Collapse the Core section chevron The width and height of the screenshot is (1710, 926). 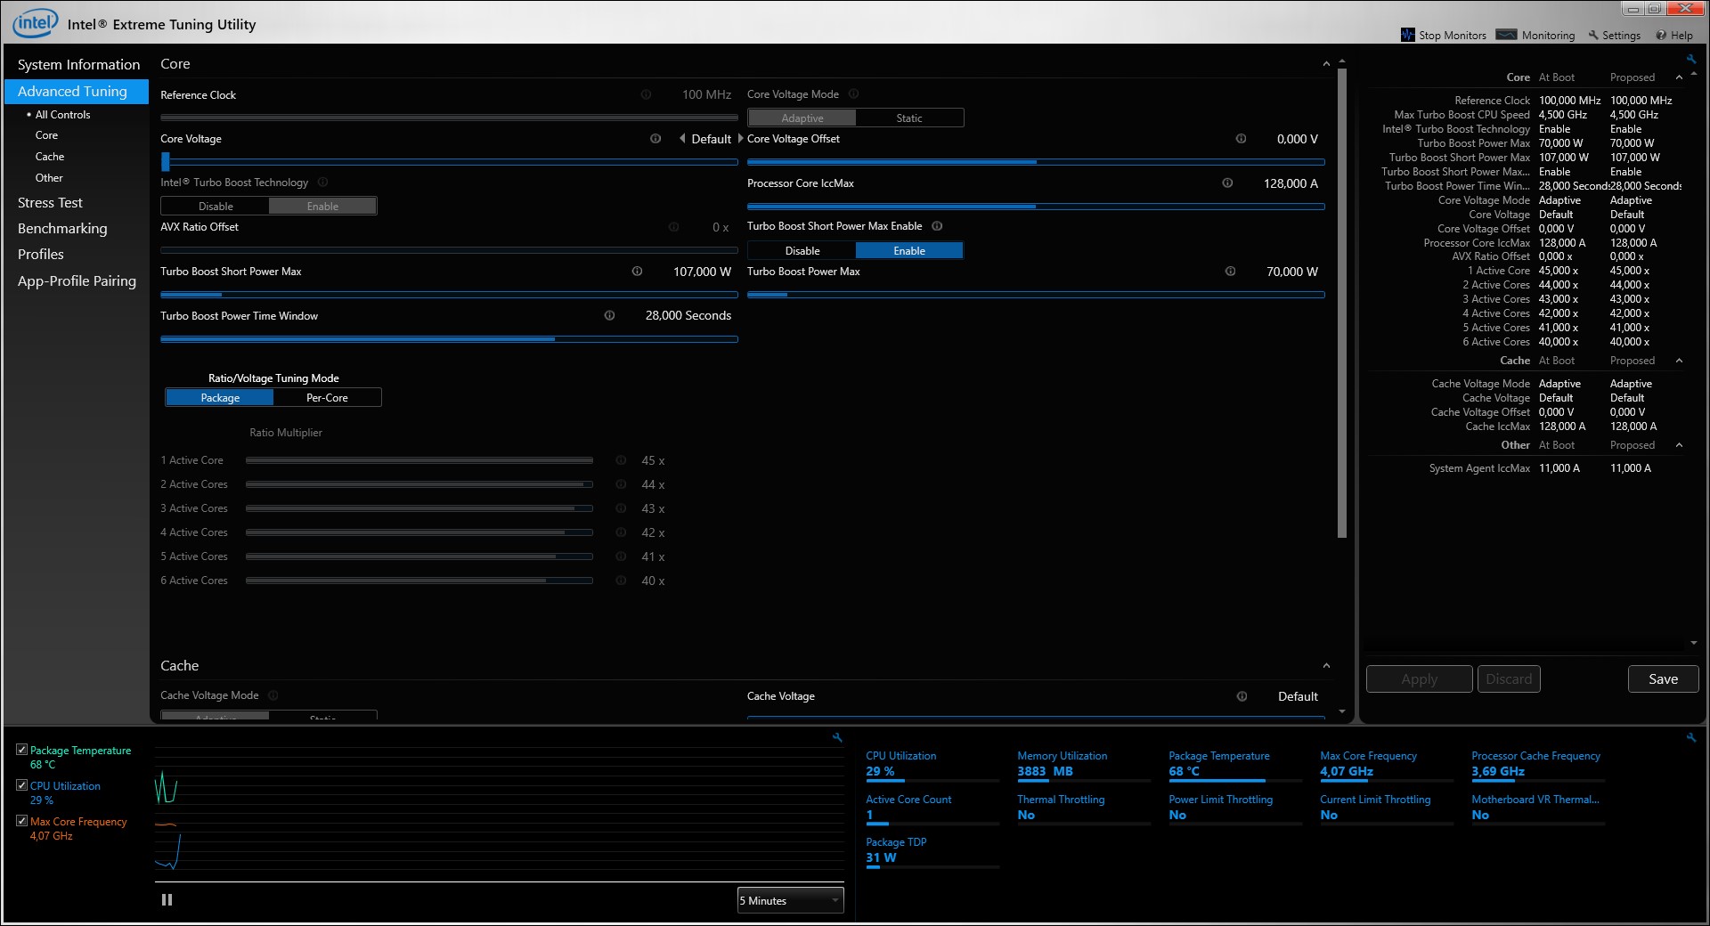pos(1326,64)
